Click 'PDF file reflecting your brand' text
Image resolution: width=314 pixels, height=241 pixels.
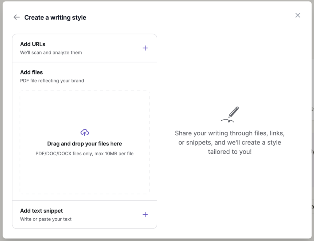click(x=52, y=81)
